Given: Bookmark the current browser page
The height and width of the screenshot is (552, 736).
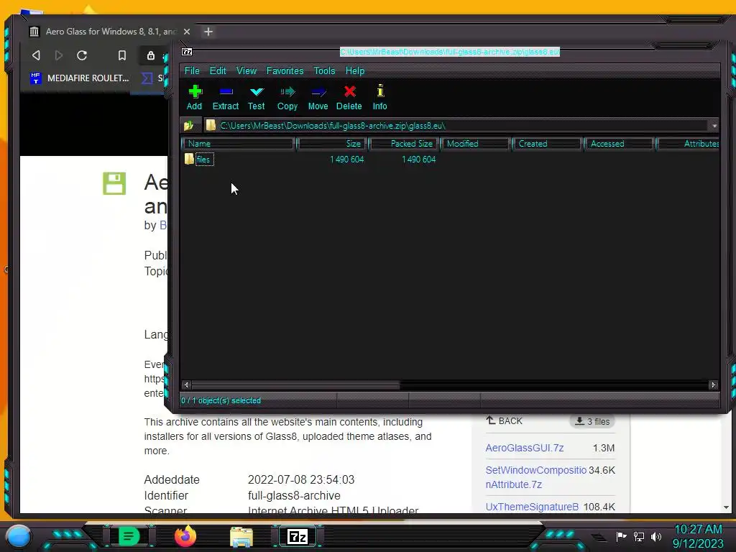Looking at the screenshot, I should (122, 55).
